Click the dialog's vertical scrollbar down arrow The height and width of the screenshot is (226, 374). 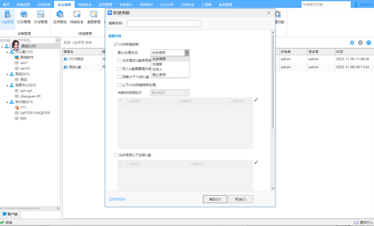pyautogui.click(x=273, y=188)
